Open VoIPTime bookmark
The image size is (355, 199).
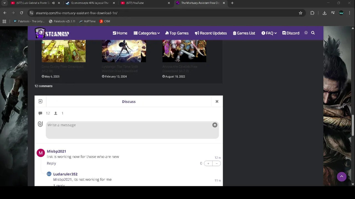pyautogui.click(x=87, y=21)
